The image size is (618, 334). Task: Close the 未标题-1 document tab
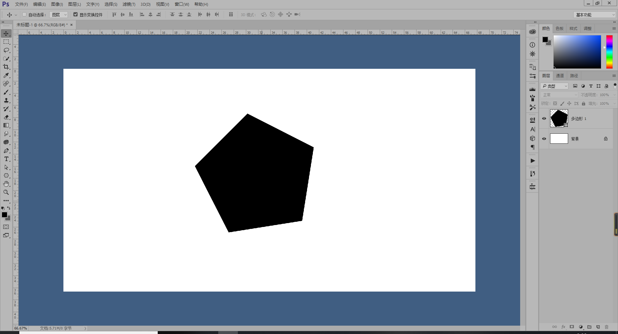[71, 25]
